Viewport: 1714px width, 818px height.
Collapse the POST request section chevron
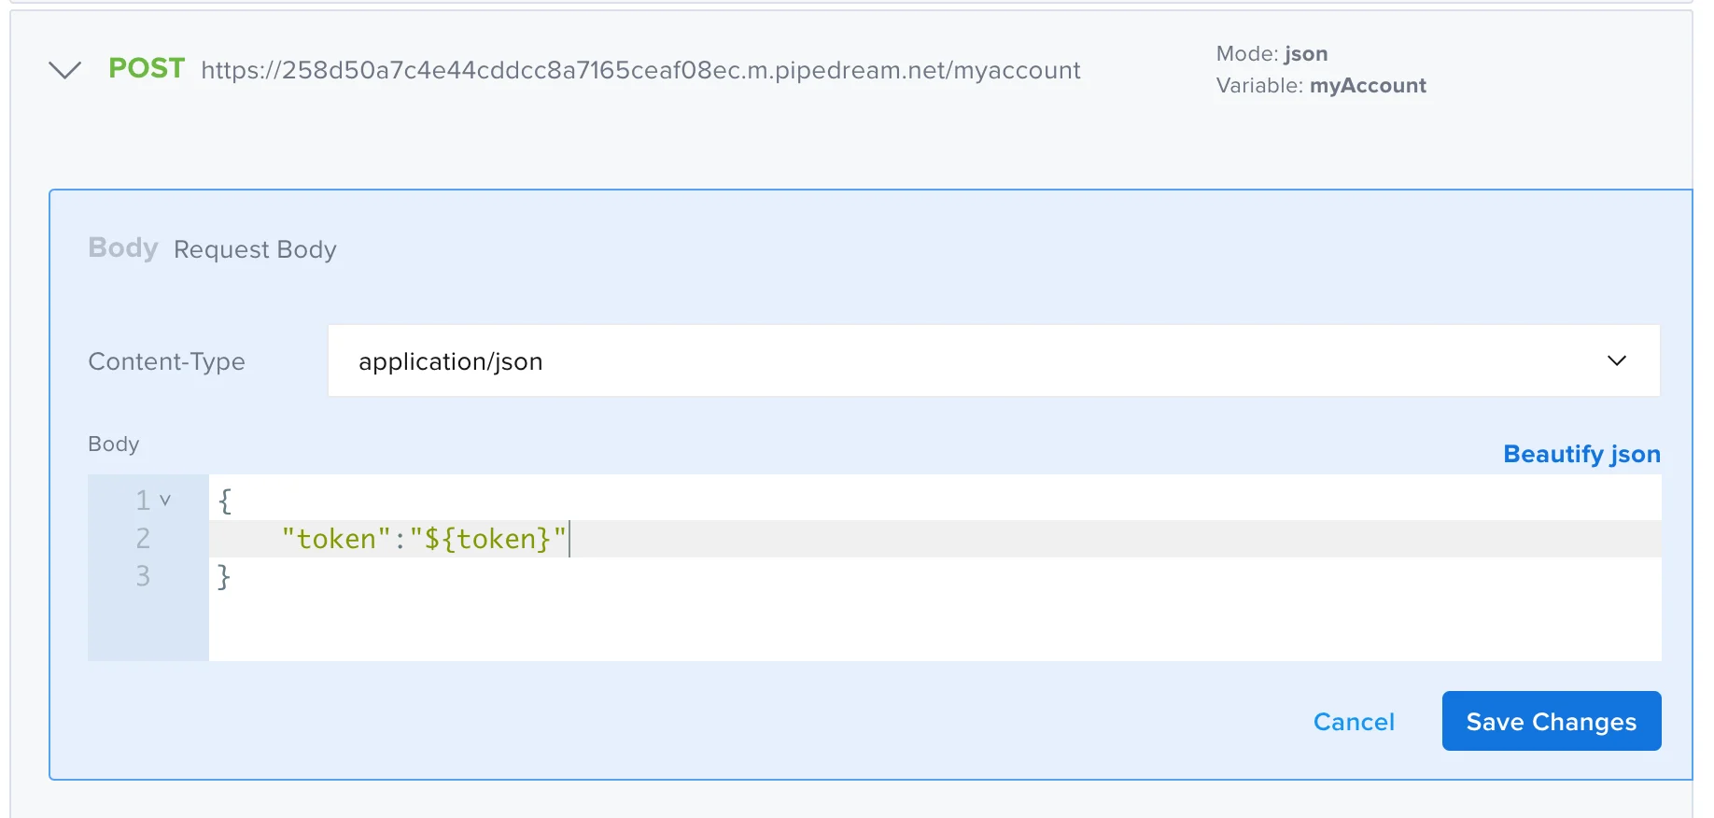point(64,70)
